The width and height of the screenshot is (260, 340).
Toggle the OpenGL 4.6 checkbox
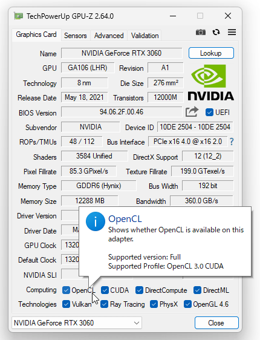187,304
